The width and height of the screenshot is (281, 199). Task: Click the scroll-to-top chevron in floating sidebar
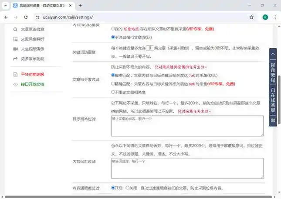point(273,54)
